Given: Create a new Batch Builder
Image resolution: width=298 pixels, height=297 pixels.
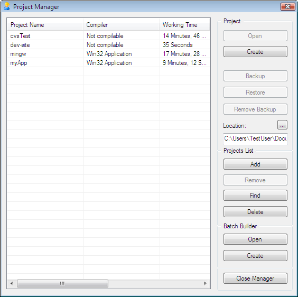Looking at the screenshot, I should click(255, 256).
